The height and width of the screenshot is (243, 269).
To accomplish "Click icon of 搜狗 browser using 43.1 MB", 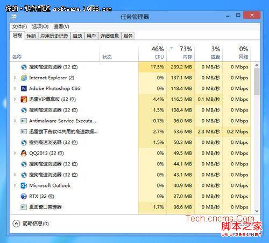I will (x=24, y=175).
